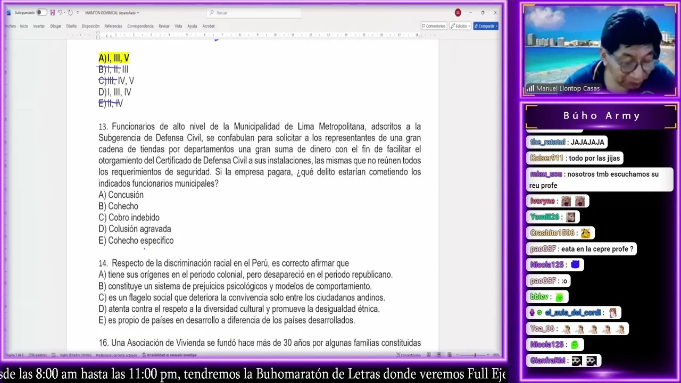
Task: Click the left indent marker on ruler
Action: tap(98, 36)
